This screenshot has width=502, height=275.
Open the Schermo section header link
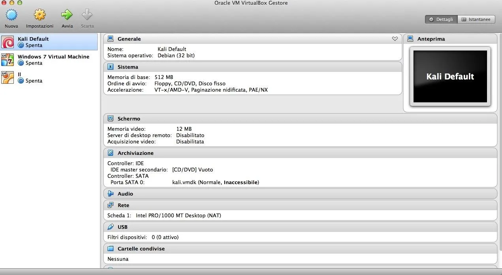[x=129, y=119]
